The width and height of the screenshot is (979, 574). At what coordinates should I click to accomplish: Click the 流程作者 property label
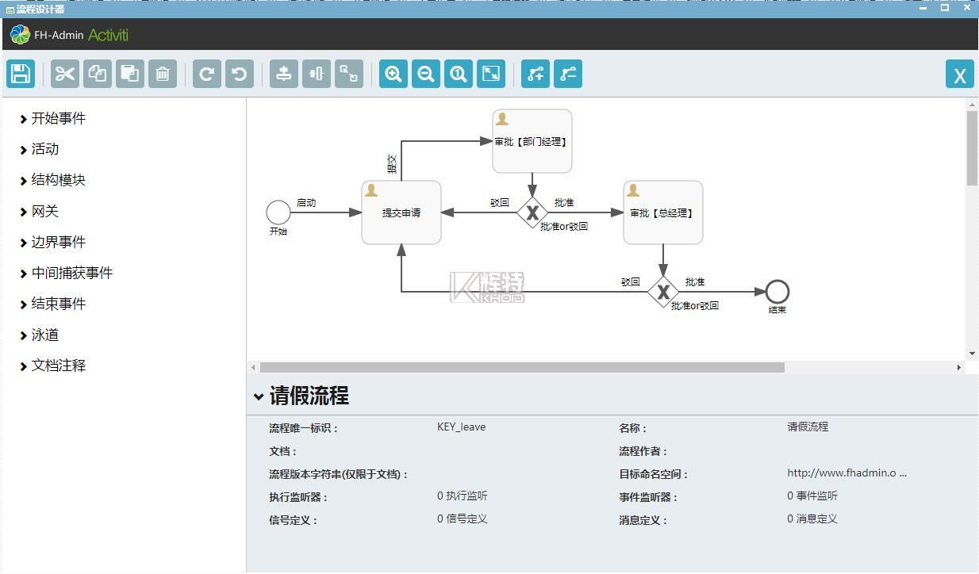643,451
